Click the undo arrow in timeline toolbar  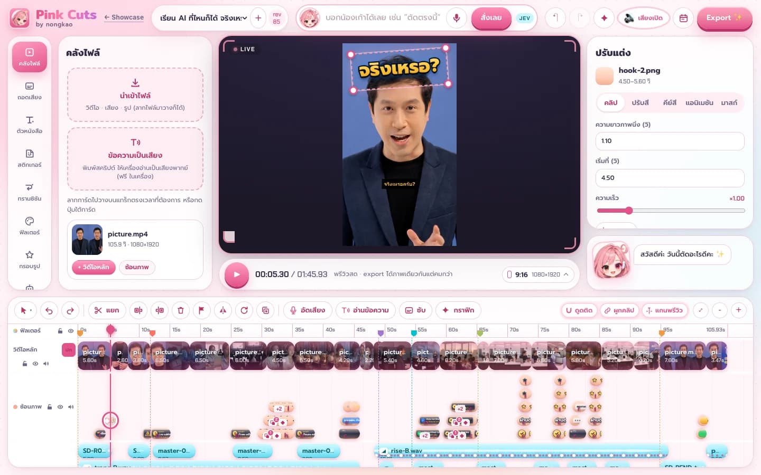tap(49, 310)
